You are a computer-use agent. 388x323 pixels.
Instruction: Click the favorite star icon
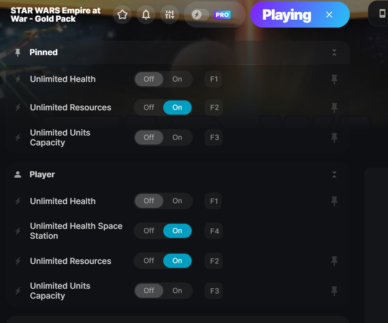(122, 15)
